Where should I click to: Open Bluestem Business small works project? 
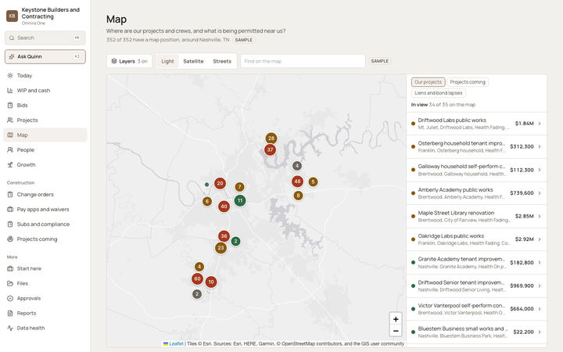(476, 332)
